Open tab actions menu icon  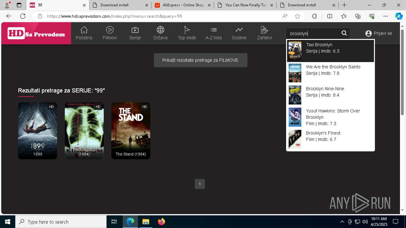pyautogui.click(x=19, y=5)
